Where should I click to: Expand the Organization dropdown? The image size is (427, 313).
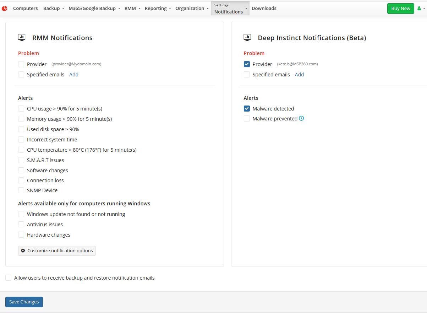click(x=192, y=8)
